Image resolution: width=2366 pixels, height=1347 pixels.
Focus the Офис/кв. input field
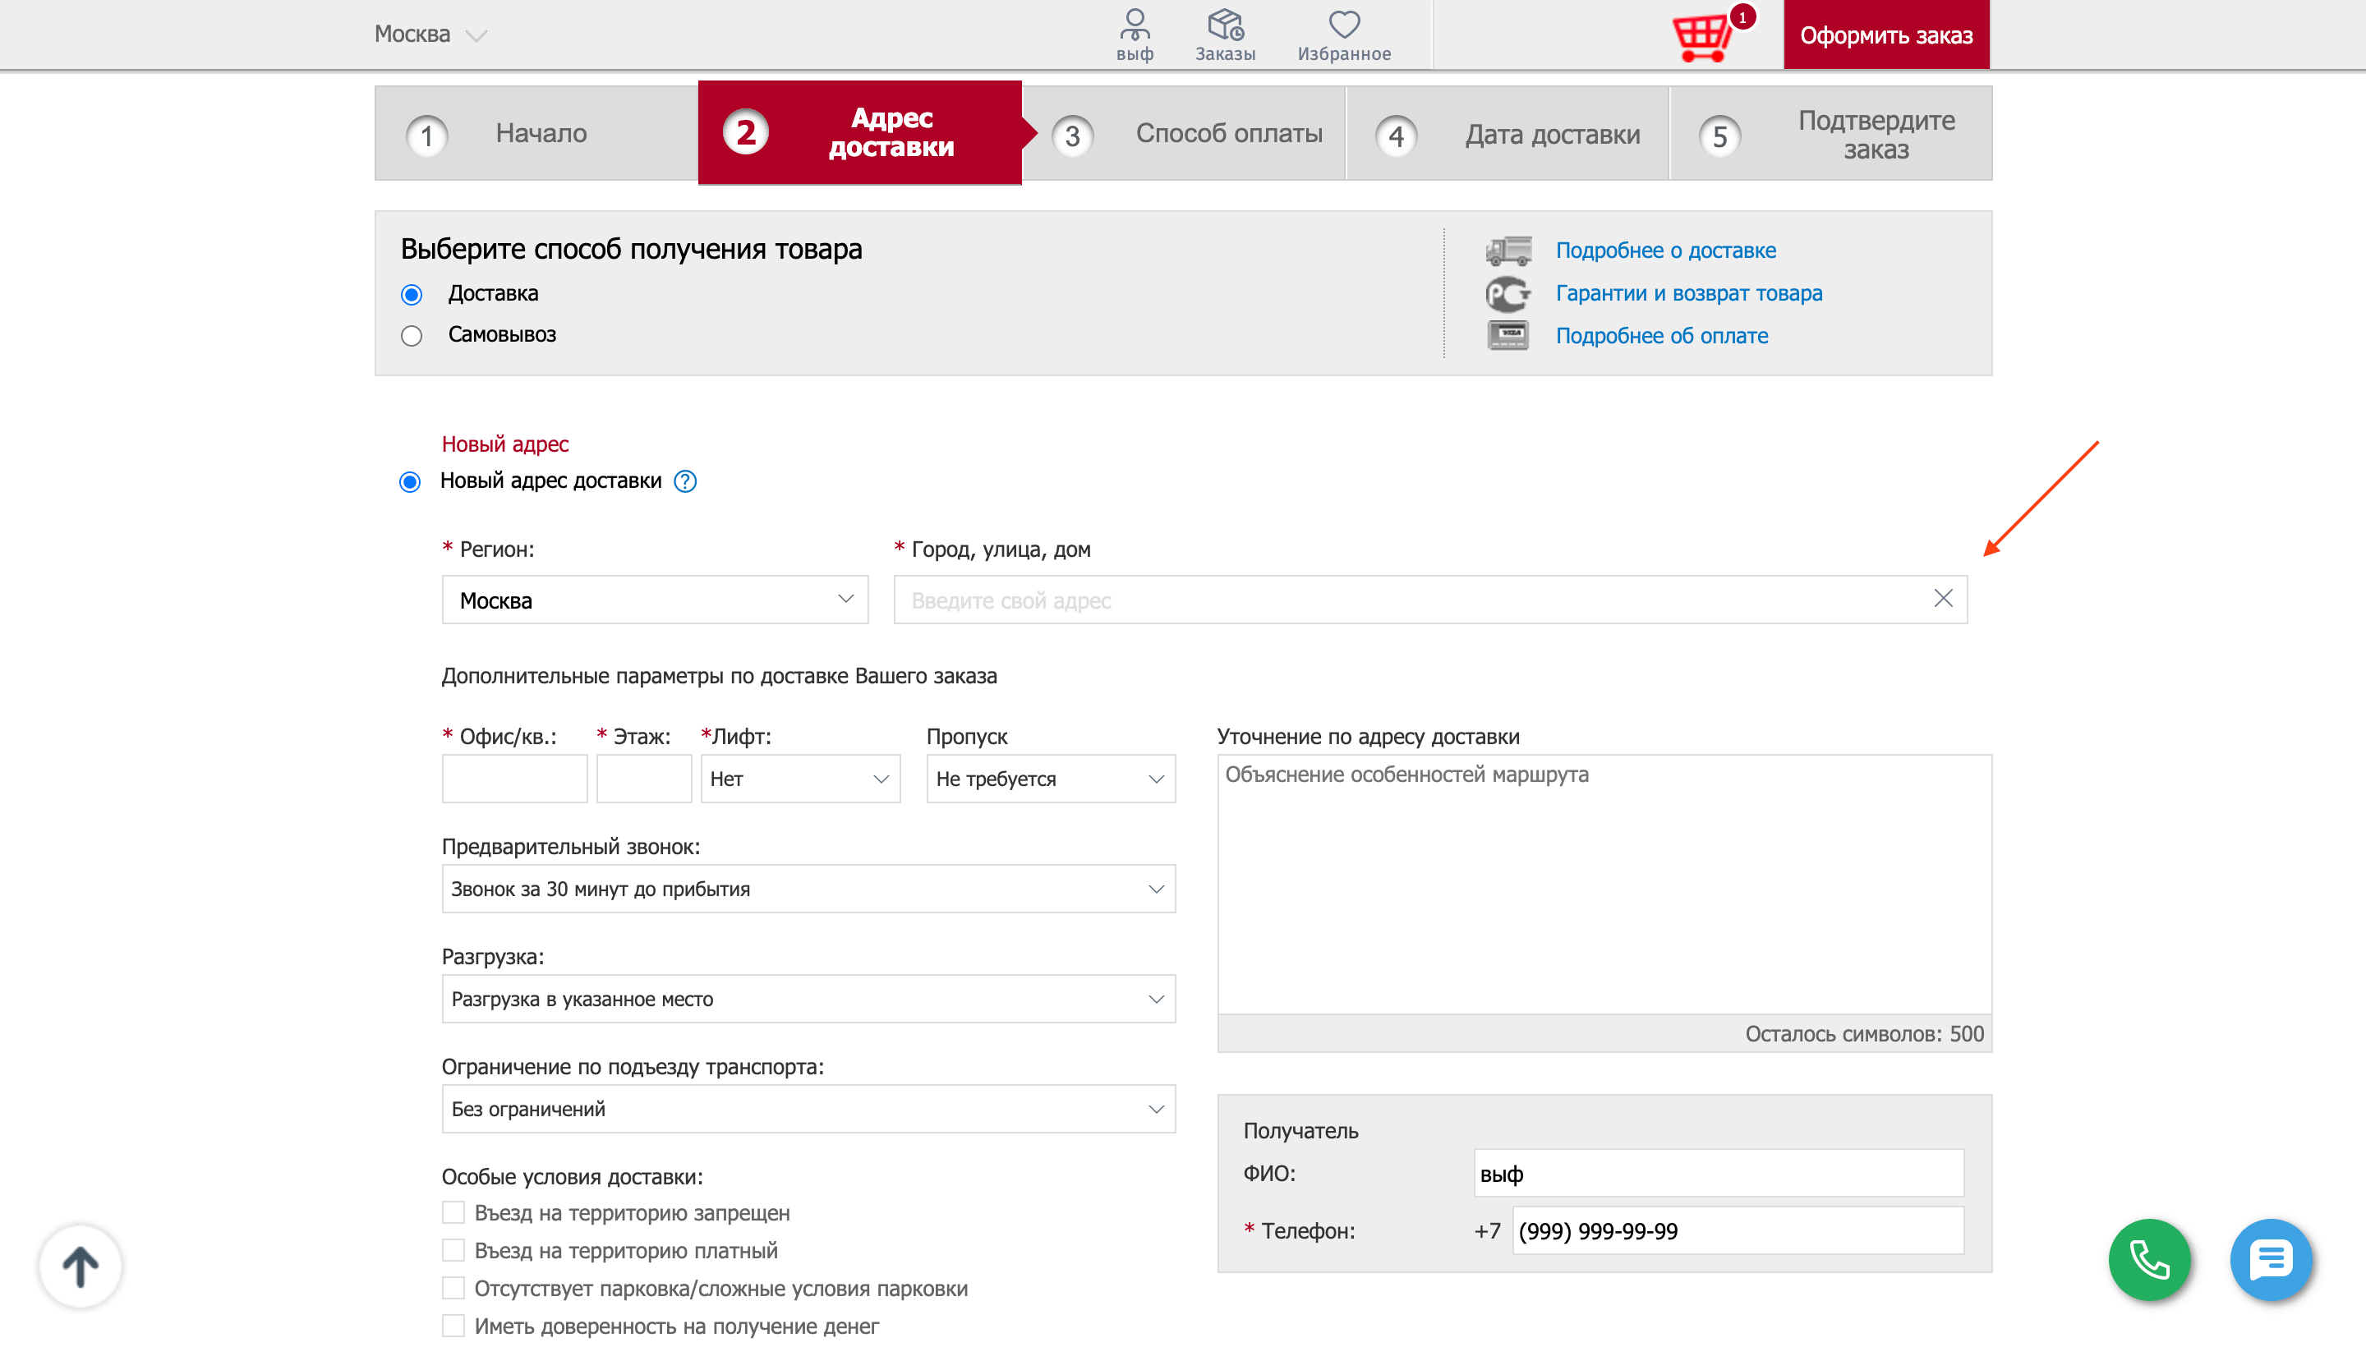514,779
